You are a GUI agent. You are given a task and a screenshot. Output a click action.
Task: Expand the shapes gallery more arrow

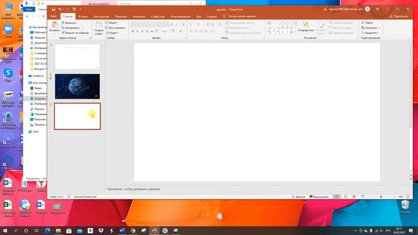click(x=295, y=32)
